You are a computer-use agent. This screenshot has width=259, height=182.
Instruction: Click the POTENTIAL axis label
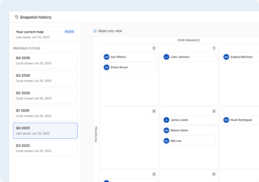coord(96,134)
